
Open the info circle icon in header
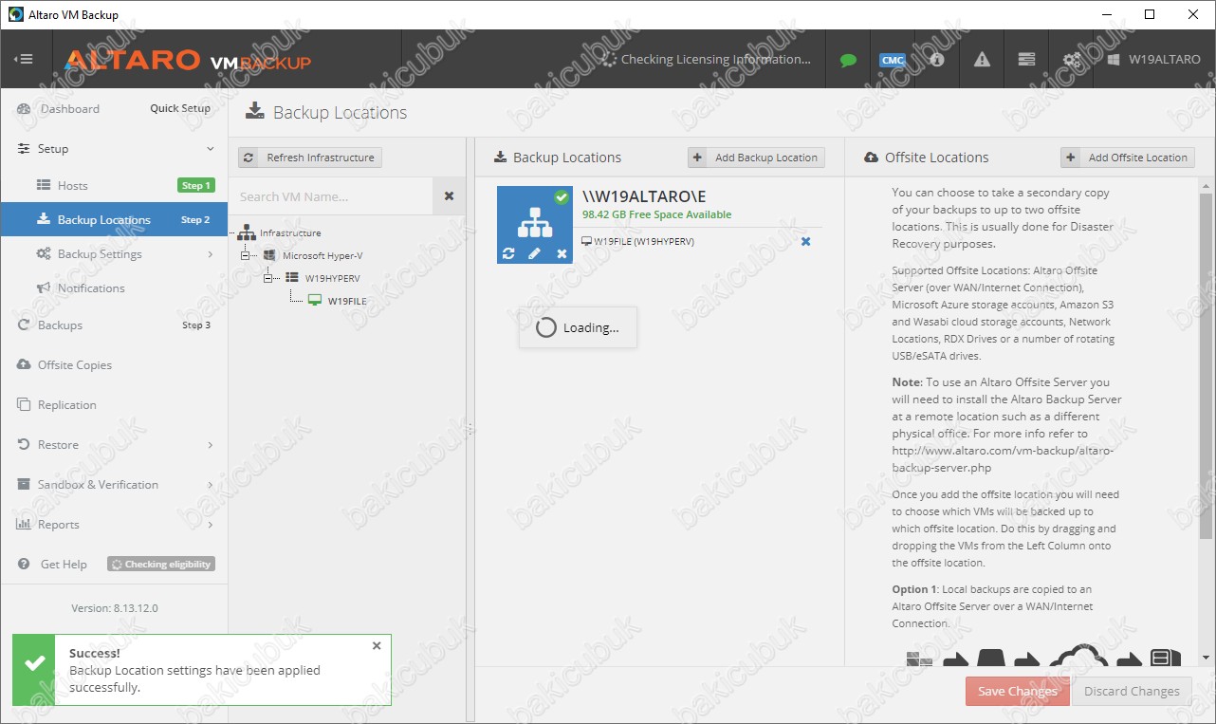click(x=937, y=59)
